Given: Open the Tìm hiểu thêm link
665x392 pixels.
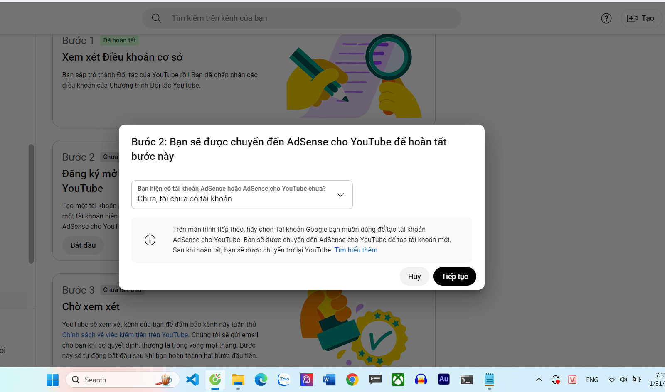Looking at the screenshot, I should point(356,250).
